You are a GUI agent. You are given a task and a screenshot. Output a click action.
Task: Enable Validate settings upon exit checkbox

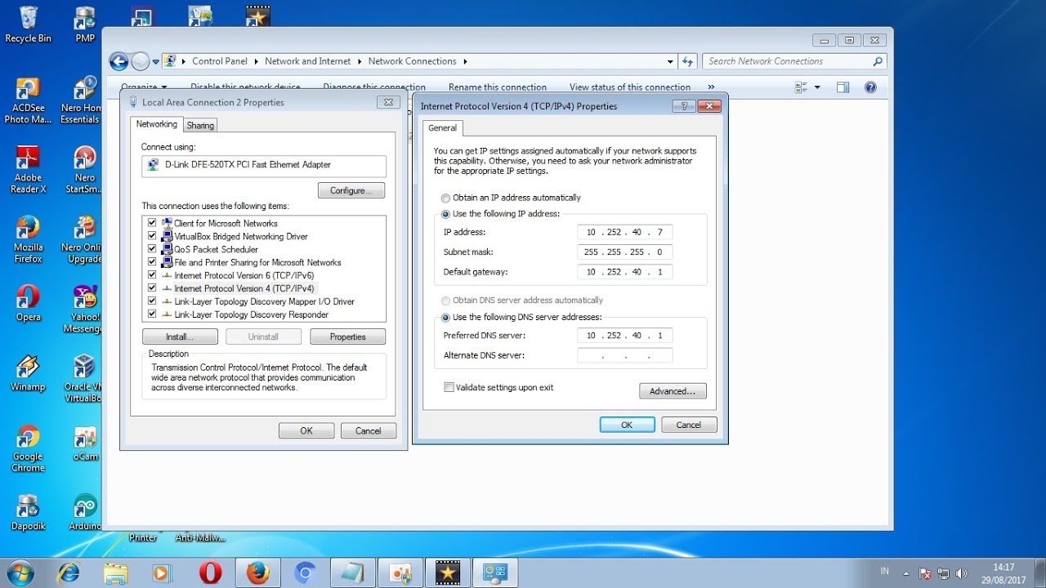[x=449, y=387]
